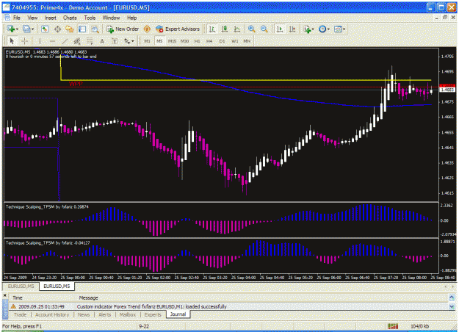The width and height of the screenshot is (459, 332).
Task: Select the W1 timeframe
Action: pos(235,41)
